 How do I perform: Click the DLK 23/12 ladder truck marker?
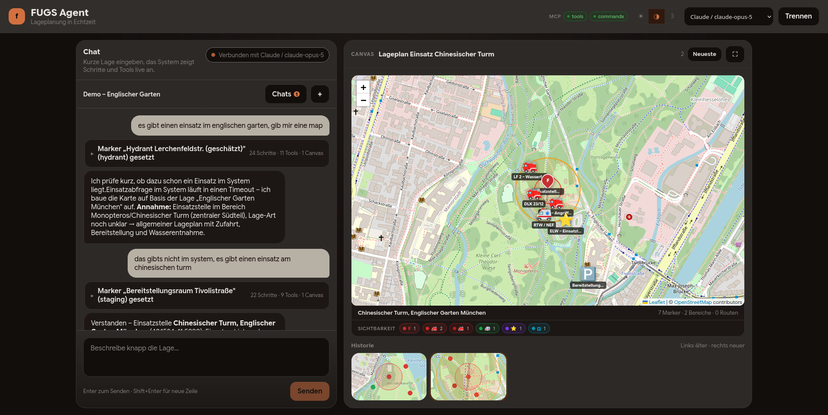click(534, 195)
